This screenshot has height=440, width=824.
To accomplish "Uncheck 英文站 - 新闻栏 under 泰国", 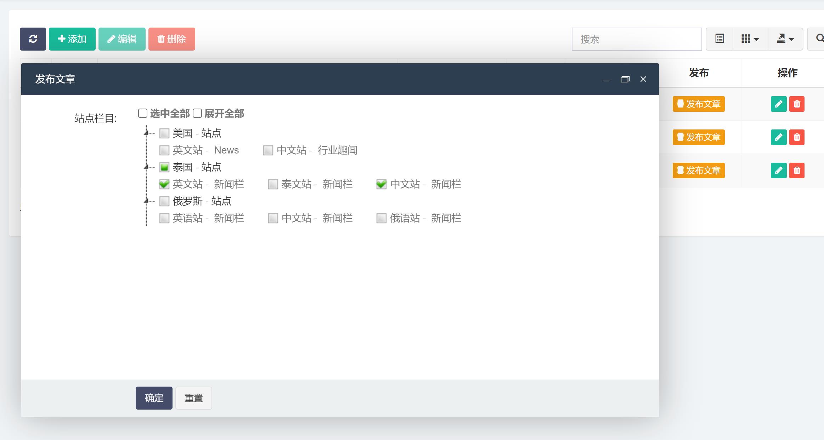I will click(x=164, y=184).
